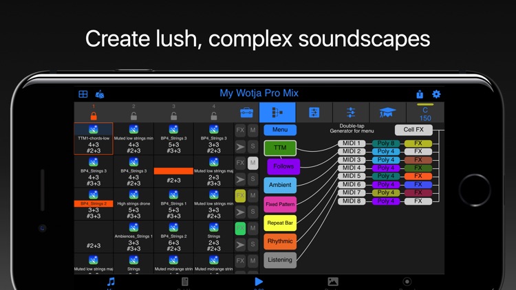Image resolution: width=516 pixels, height=290 pixels.
Task: Open the yellow FX box for MIDI 1
Action: (418, 144)
